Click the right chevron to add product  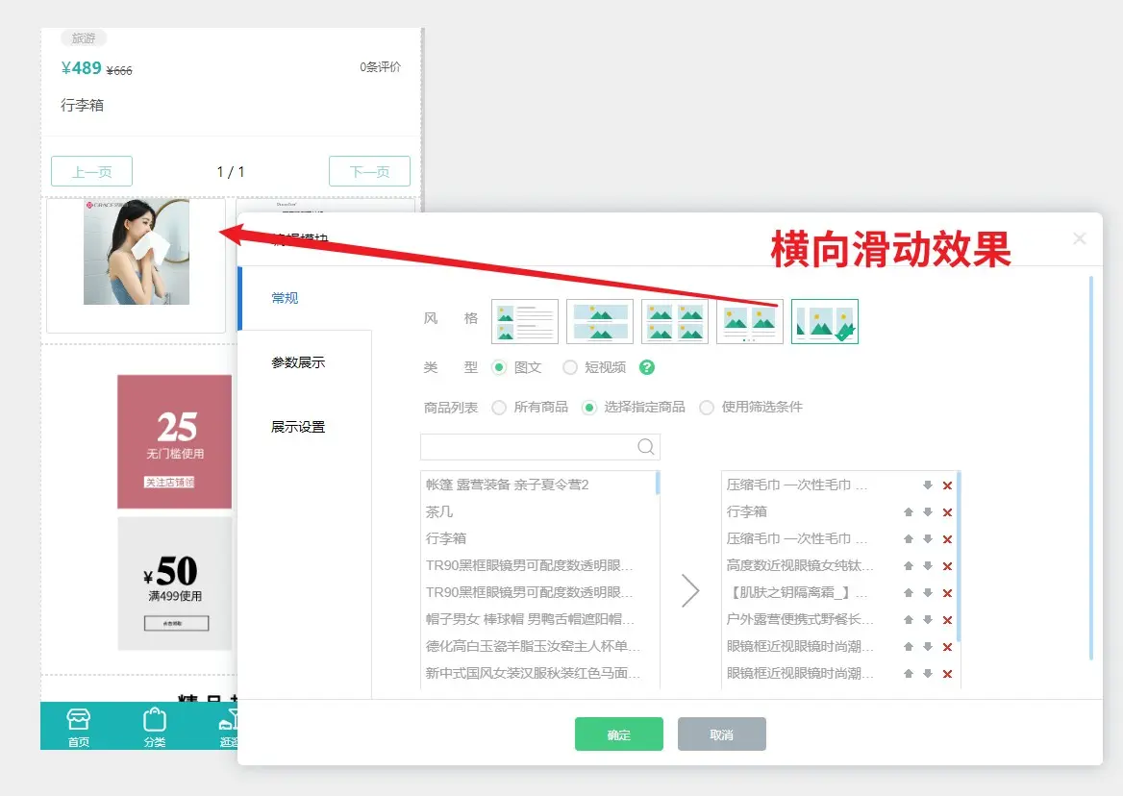click(x=690, y=590)
